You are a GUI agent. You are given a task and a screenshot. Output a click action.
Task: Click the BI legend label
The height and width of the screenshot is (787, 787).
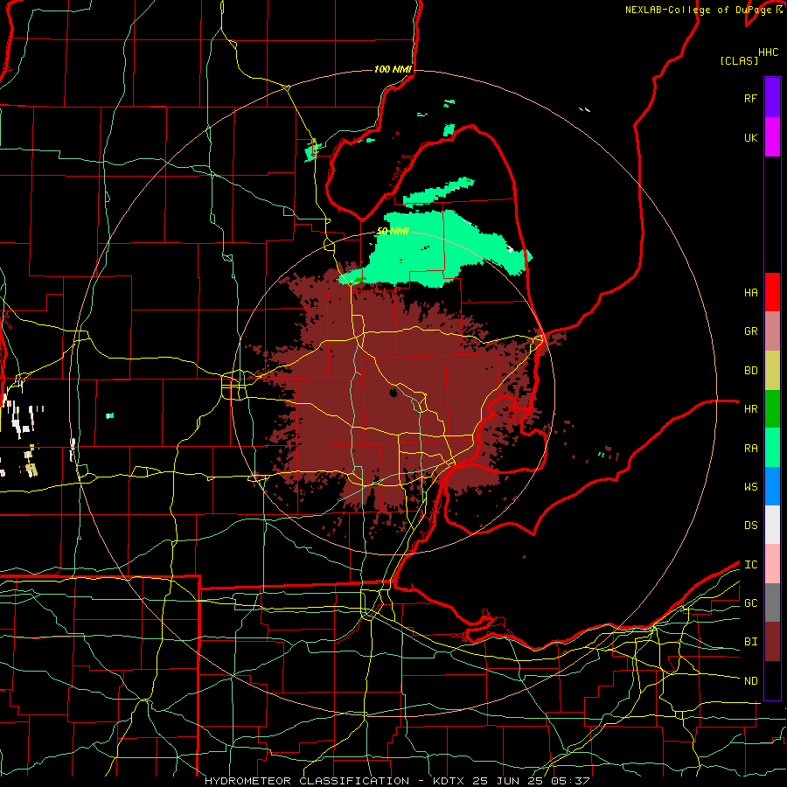pos(750,642)
